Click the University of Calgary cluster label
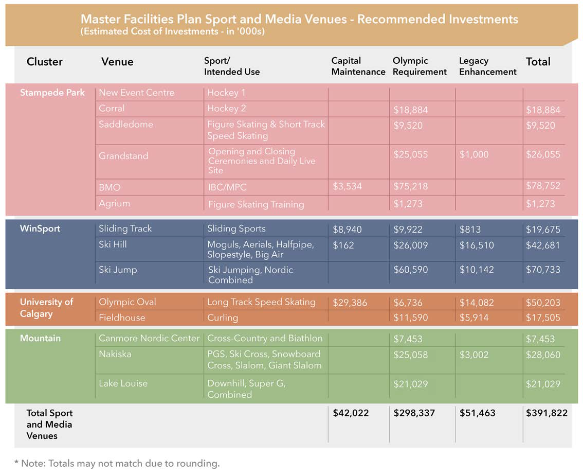 coord(46,308)
